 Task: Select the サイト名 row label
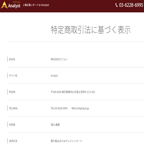tap(13, 76)
